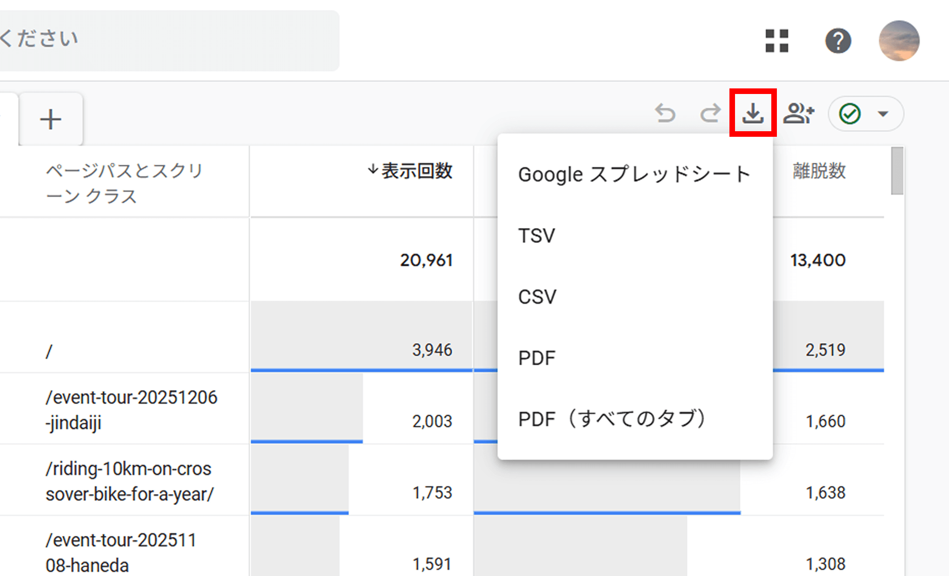The image size is (949, 576).
Task: Click the profile avatar in the top right
Action: point(900,41)
